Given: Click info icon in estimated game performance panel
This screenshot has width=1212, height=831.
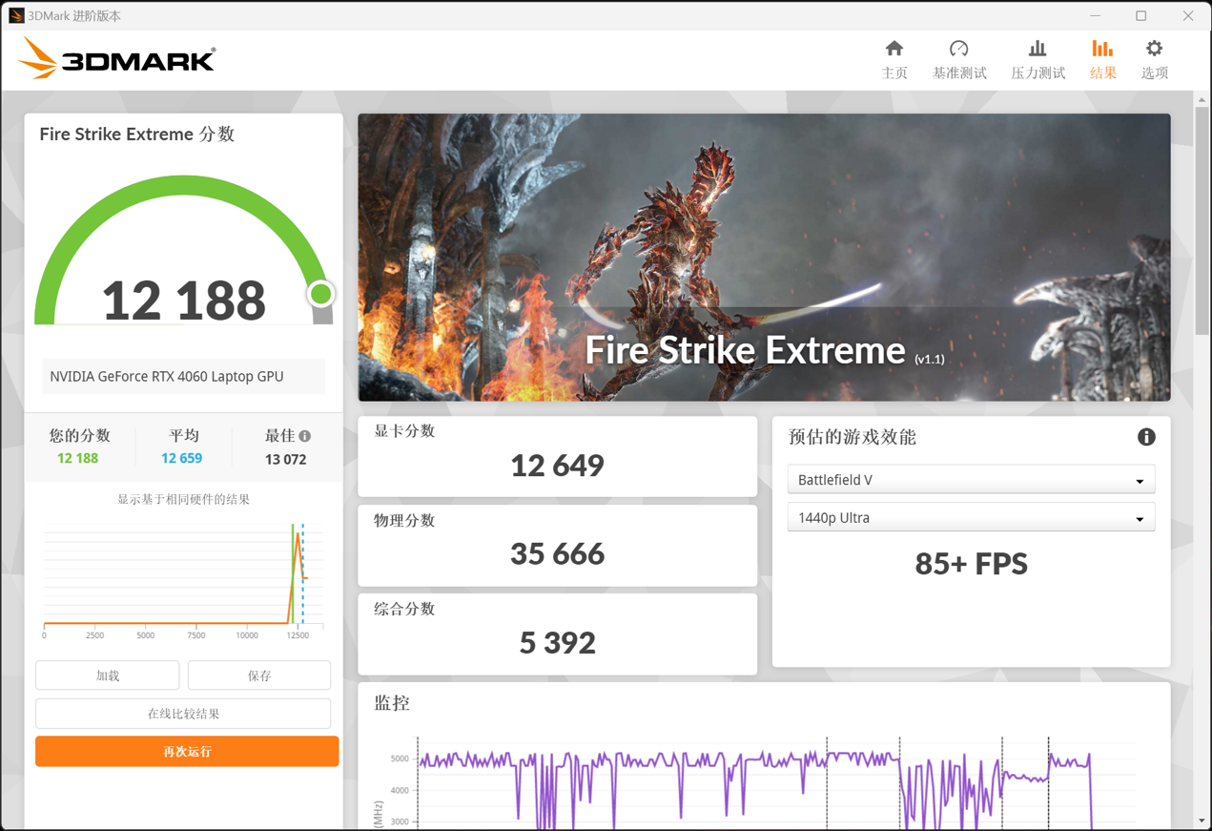Looking at the screenshot, I should click(x=1146, y=437).
